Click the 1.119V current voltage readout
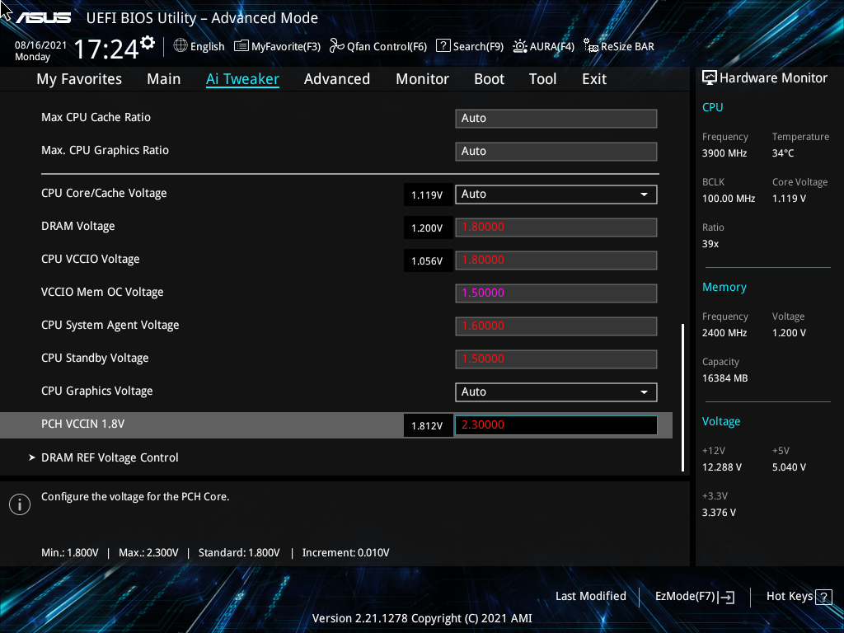844x633 pixels. click(428, 195)
